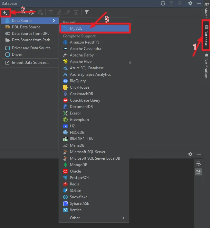The width and height of the screenshot is (210, 228).
Task: Click the lower panel settings gear
Action: 190,154
